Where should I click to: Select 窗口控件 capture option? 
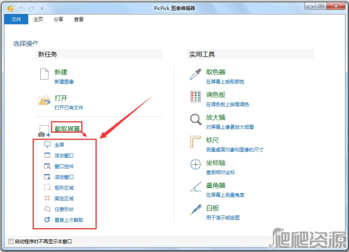(64, 166)
